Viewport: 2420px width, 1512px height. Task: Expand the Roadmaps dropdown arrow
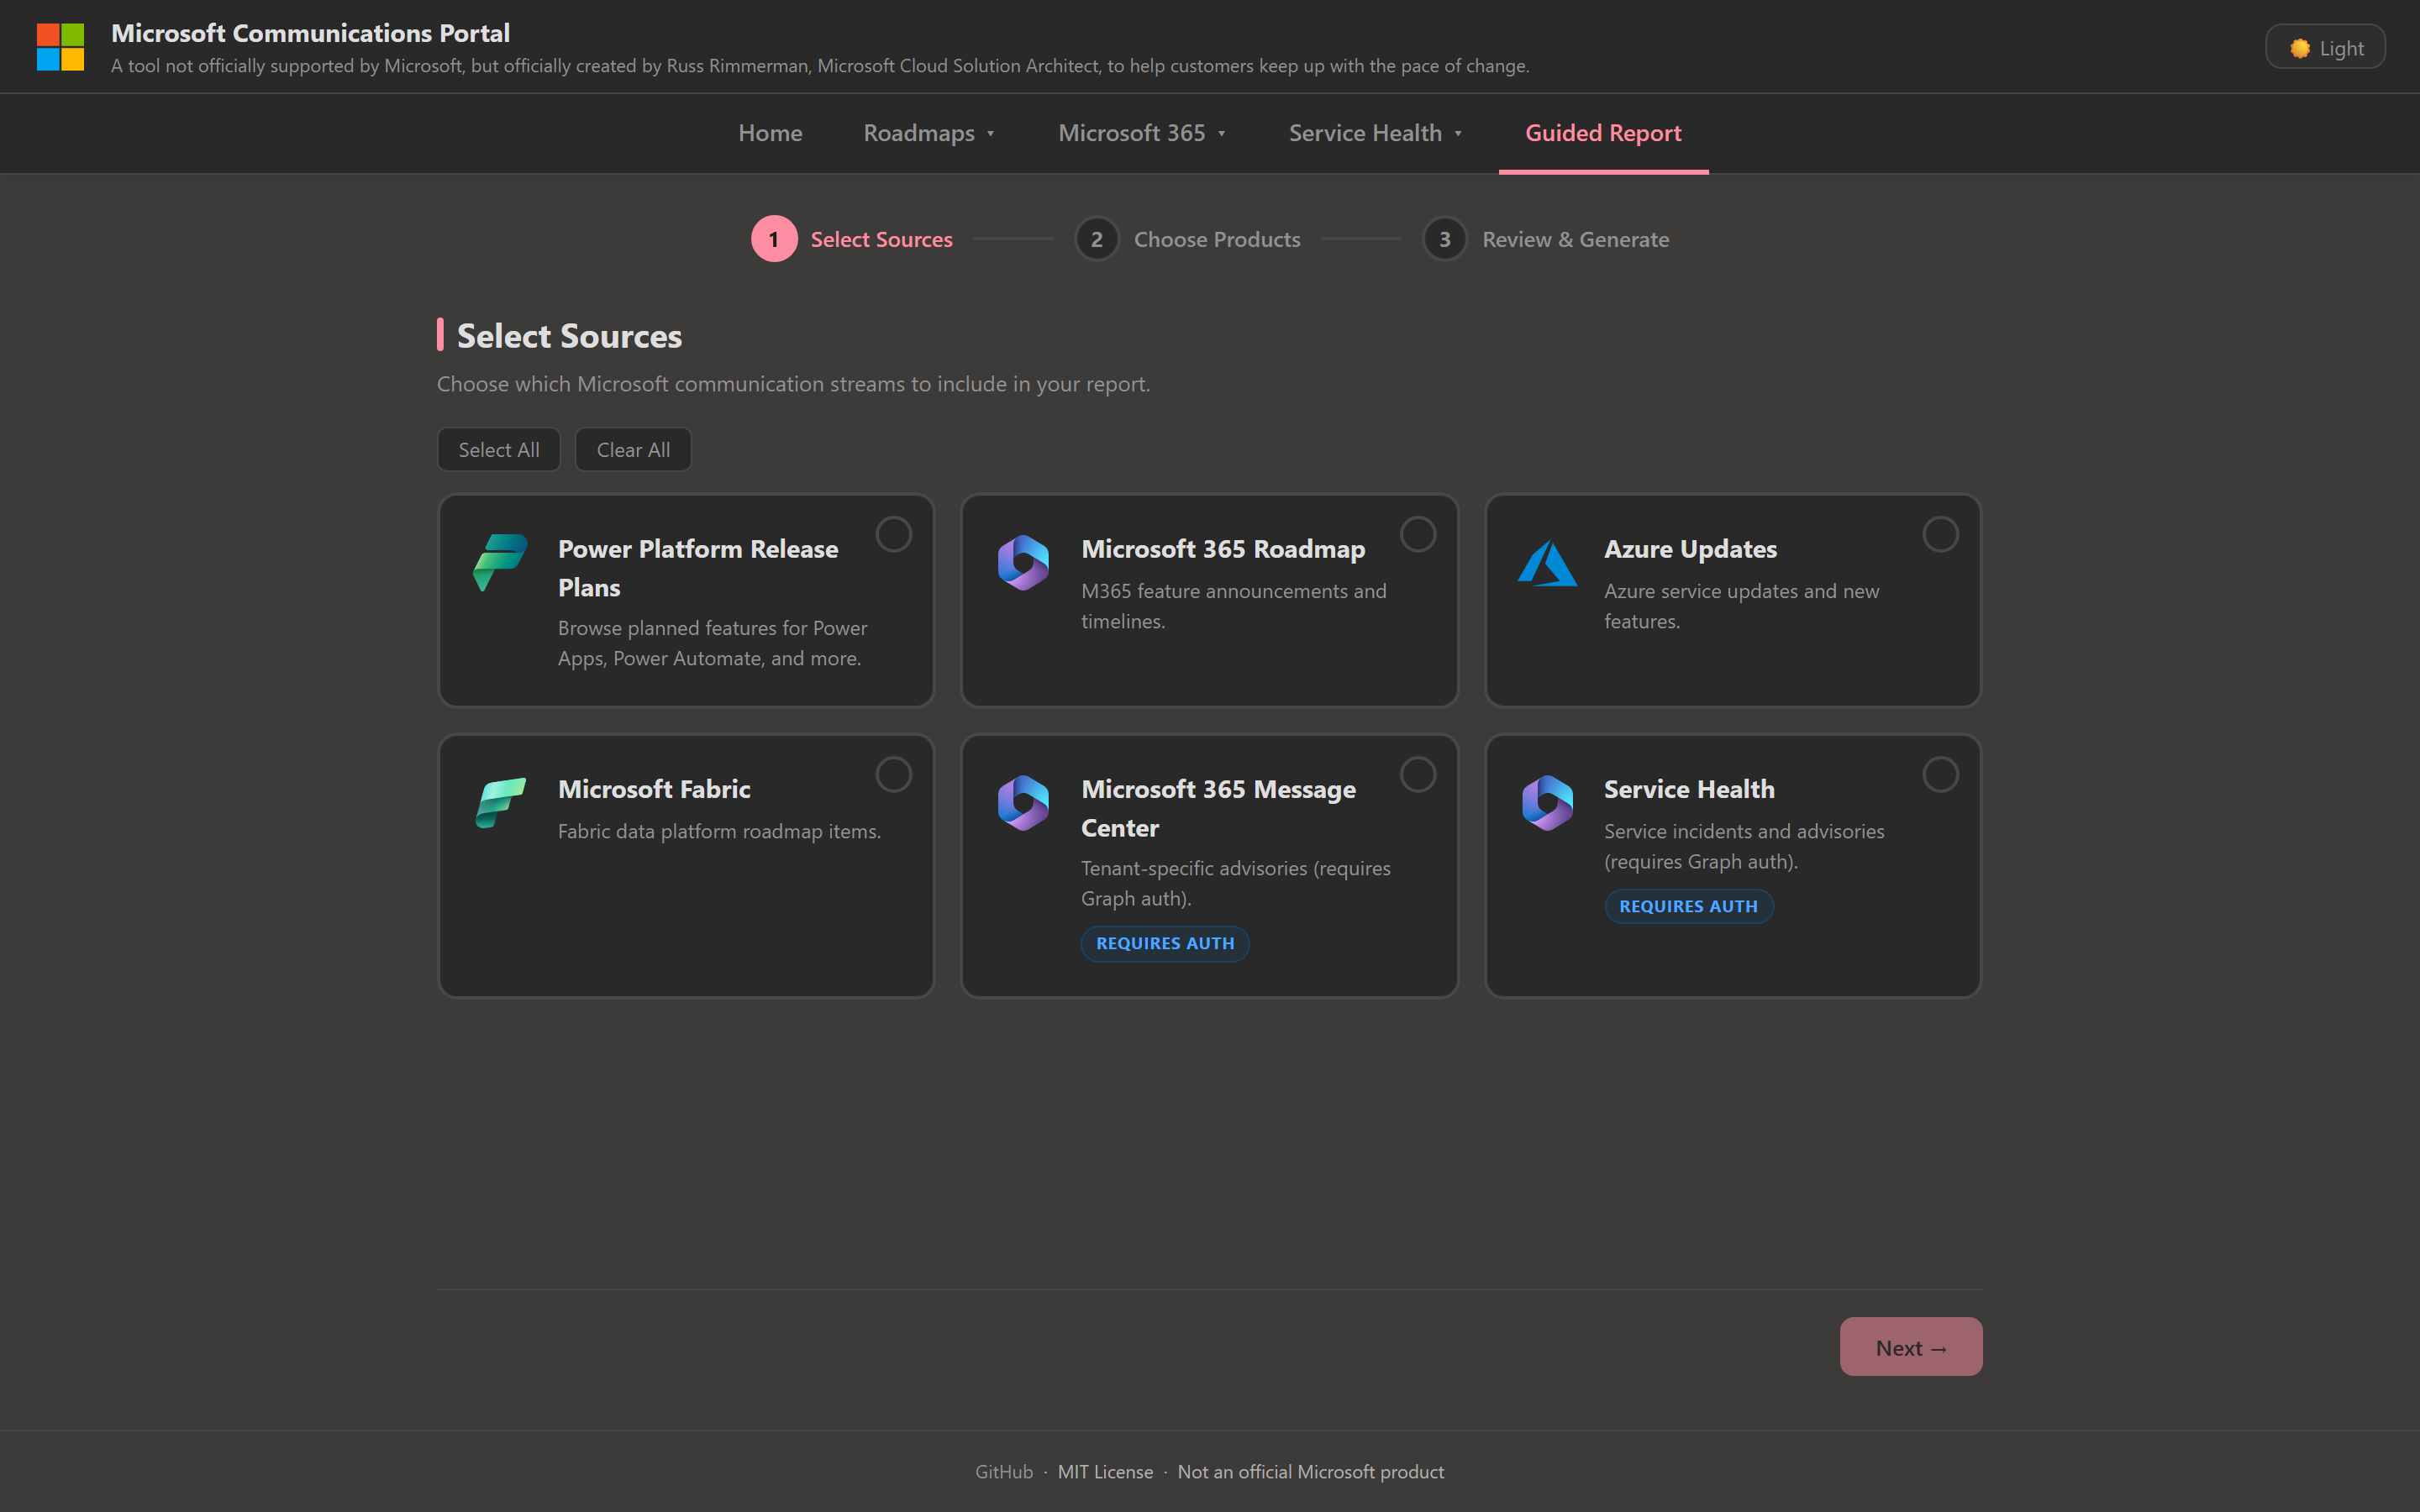(x=991, y=134)
